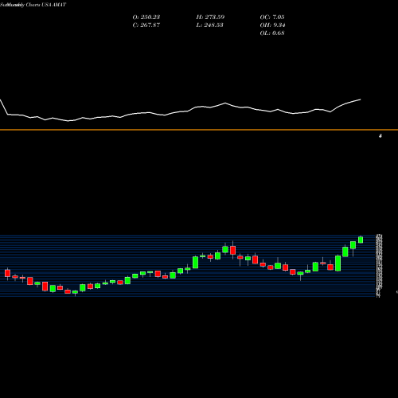Click the end point of the white indicator line
The height and width of the screenshot is (398, 398).
[x=361, y=99]
